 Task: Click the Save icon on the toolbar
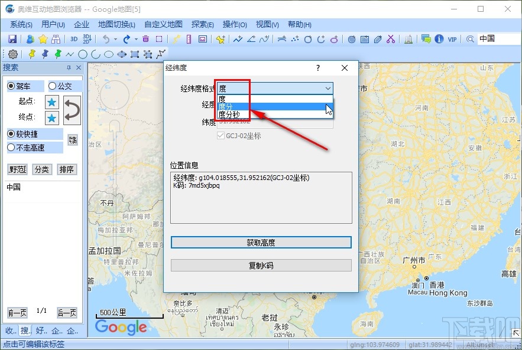12,39
